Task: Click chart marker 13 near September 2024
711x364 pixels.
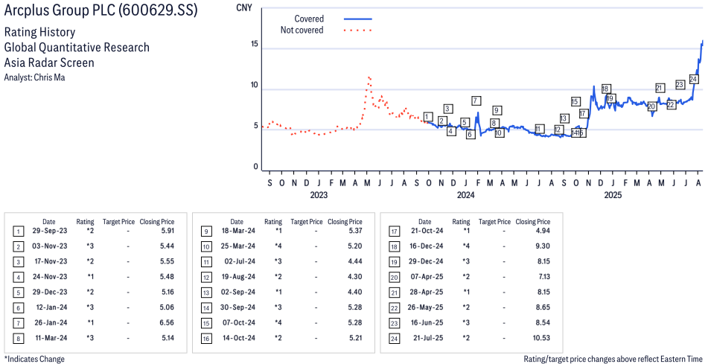Action: [x=564, y=118]
